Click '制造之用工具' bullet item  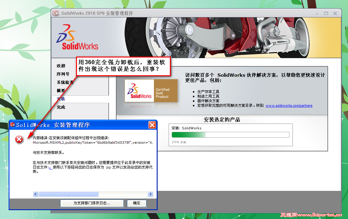208,96
